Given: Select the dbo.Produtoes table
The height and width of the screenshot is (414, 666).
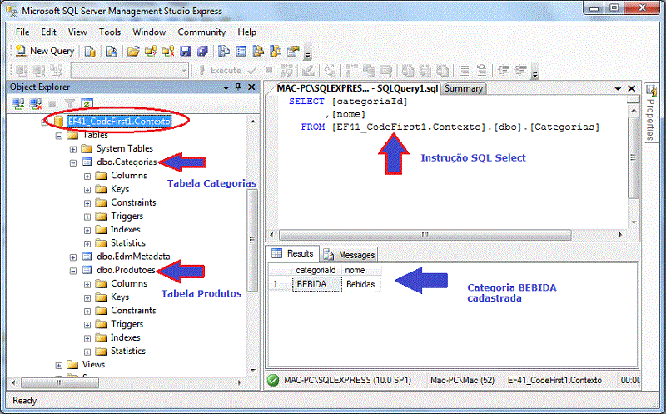Looking at the screenshot, I should [126, 270].
